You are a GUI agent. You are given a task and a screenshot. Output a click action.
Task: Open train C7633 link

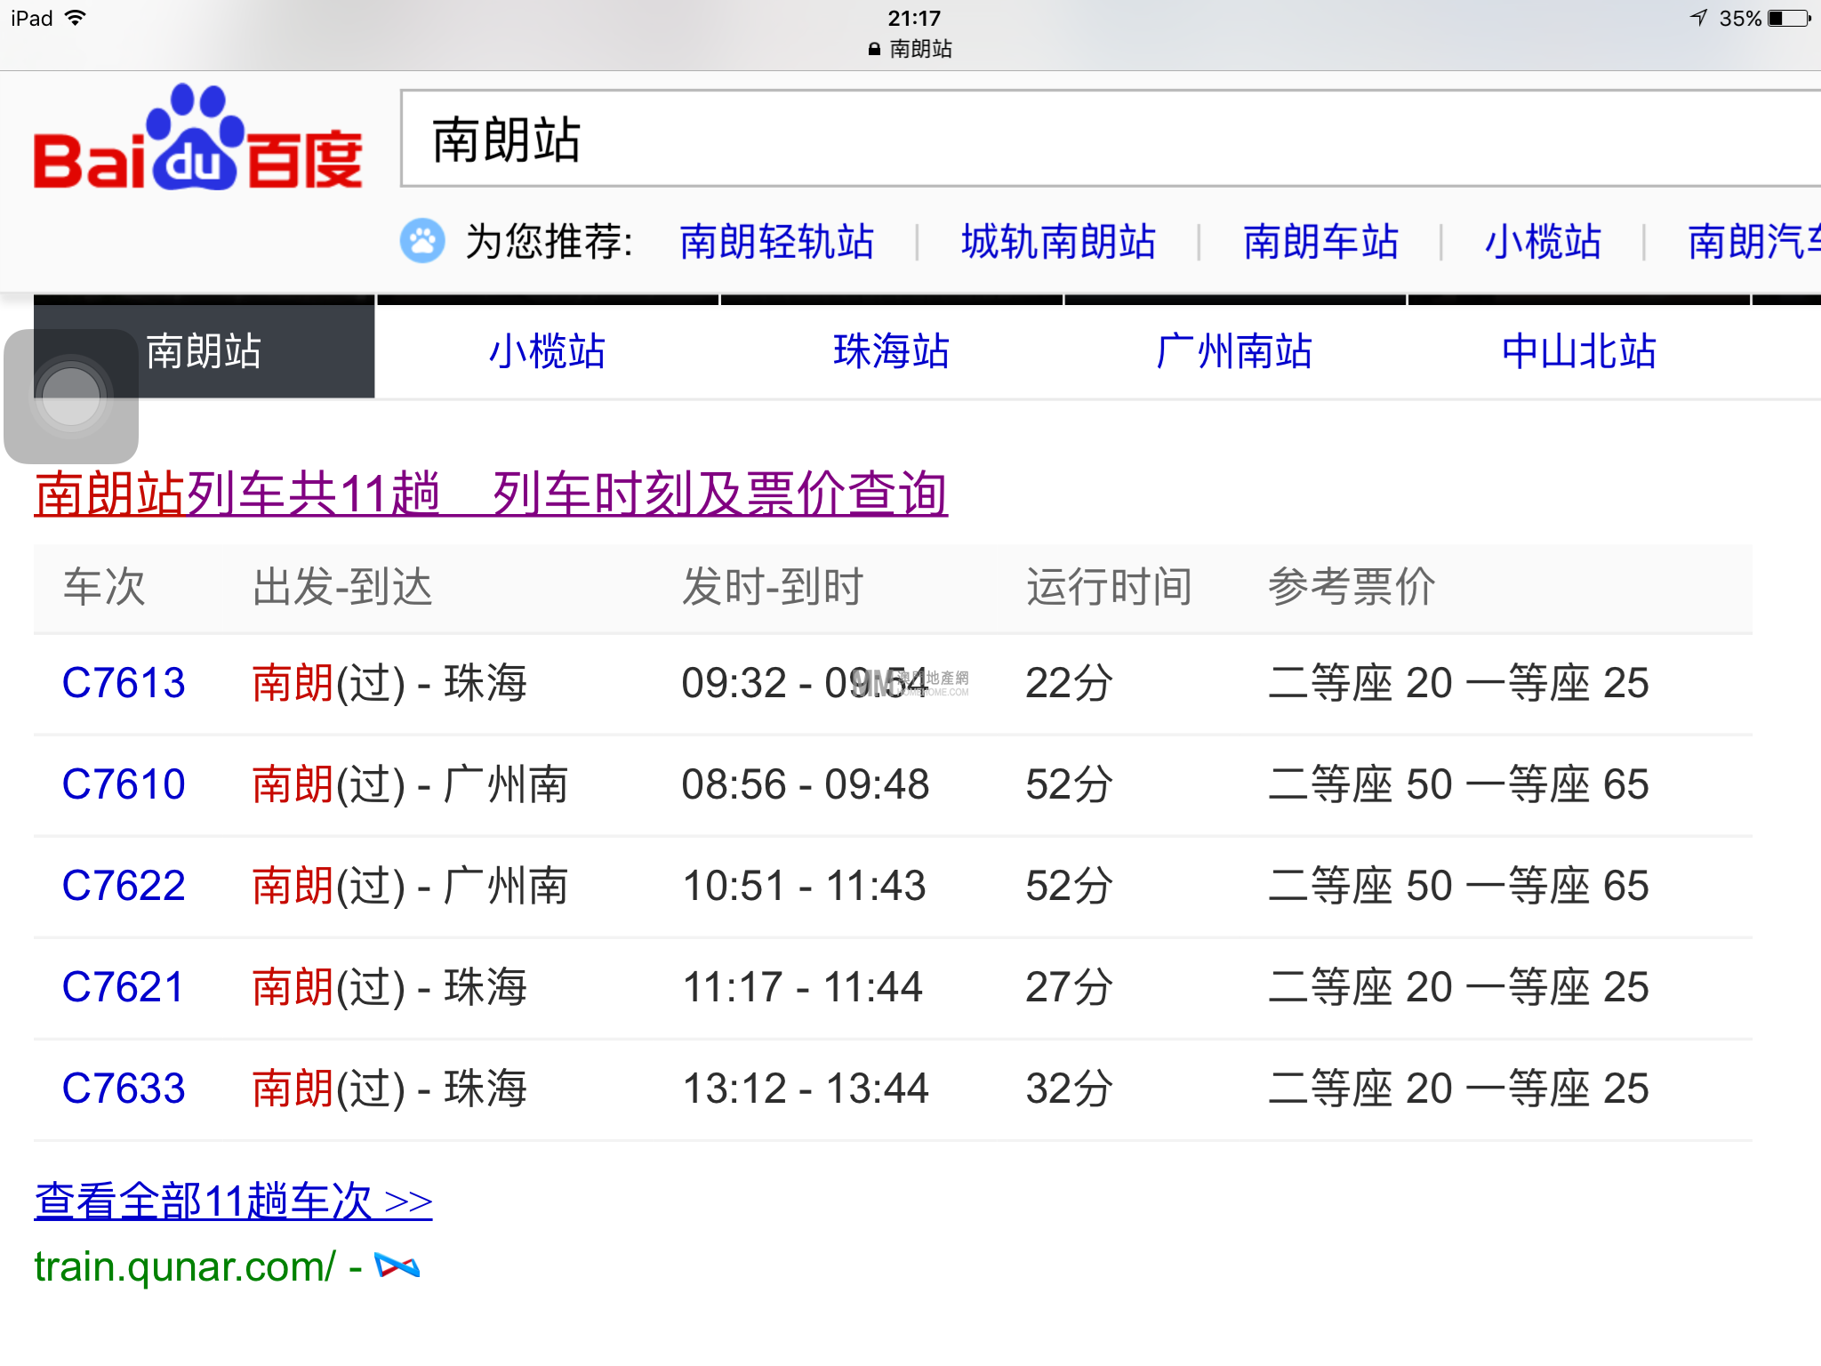[124, 1089]
